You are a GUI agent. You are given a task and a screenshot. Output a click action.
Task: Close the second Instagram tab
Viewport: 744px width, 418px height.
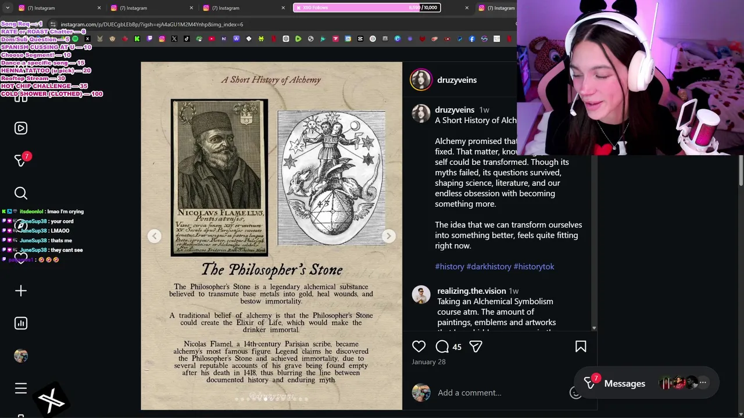click(x=191, y=8)
